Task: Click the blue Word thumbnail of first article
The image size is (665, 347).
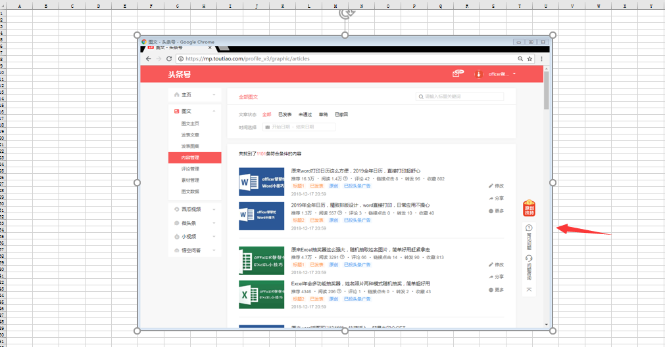Action: [261, 182]
